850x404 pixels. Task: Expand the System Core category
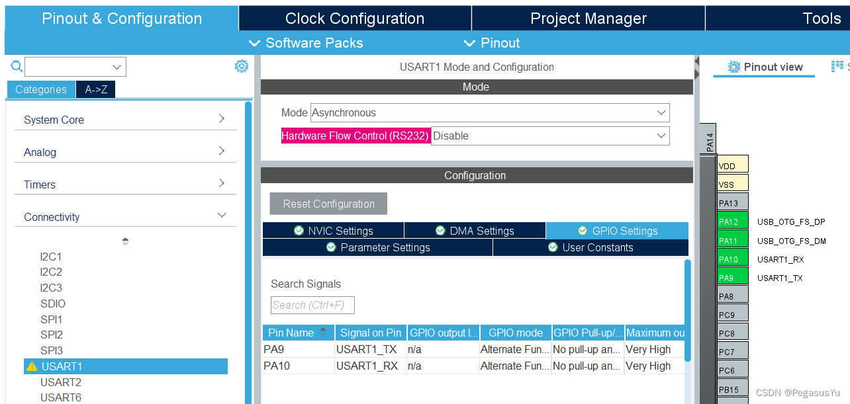pos(124,120)
